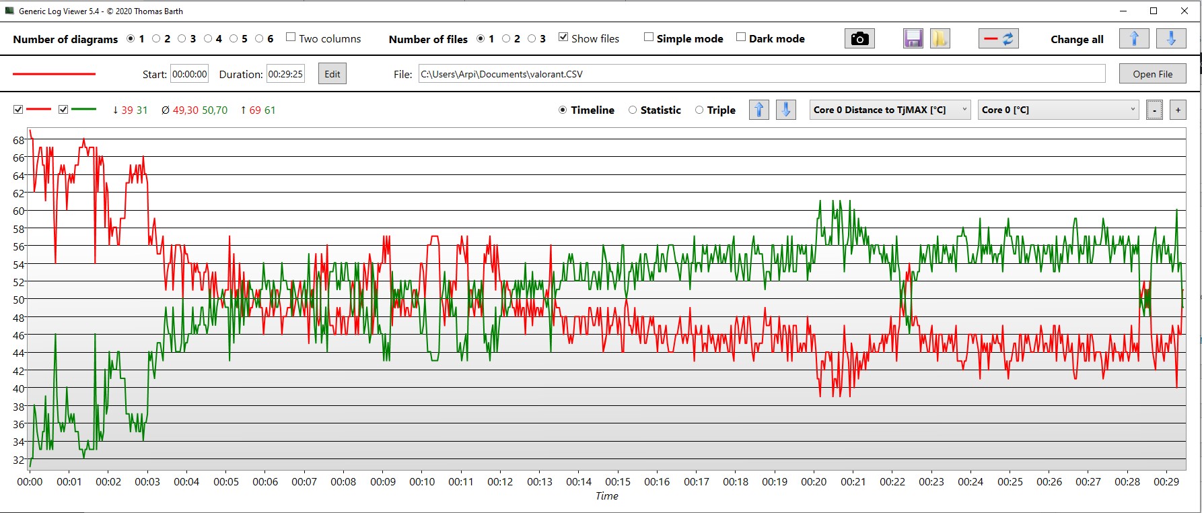Hide the green data series checkbox
1202x513 pixels.
click(x=63, y=110)
